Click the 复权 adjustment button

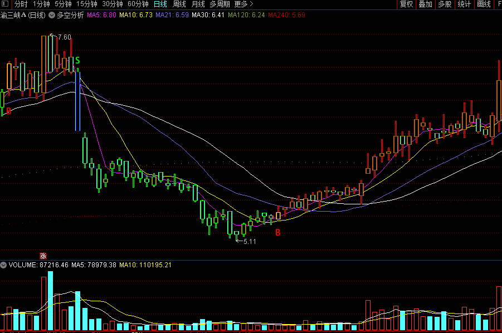[x=407, y=4]
